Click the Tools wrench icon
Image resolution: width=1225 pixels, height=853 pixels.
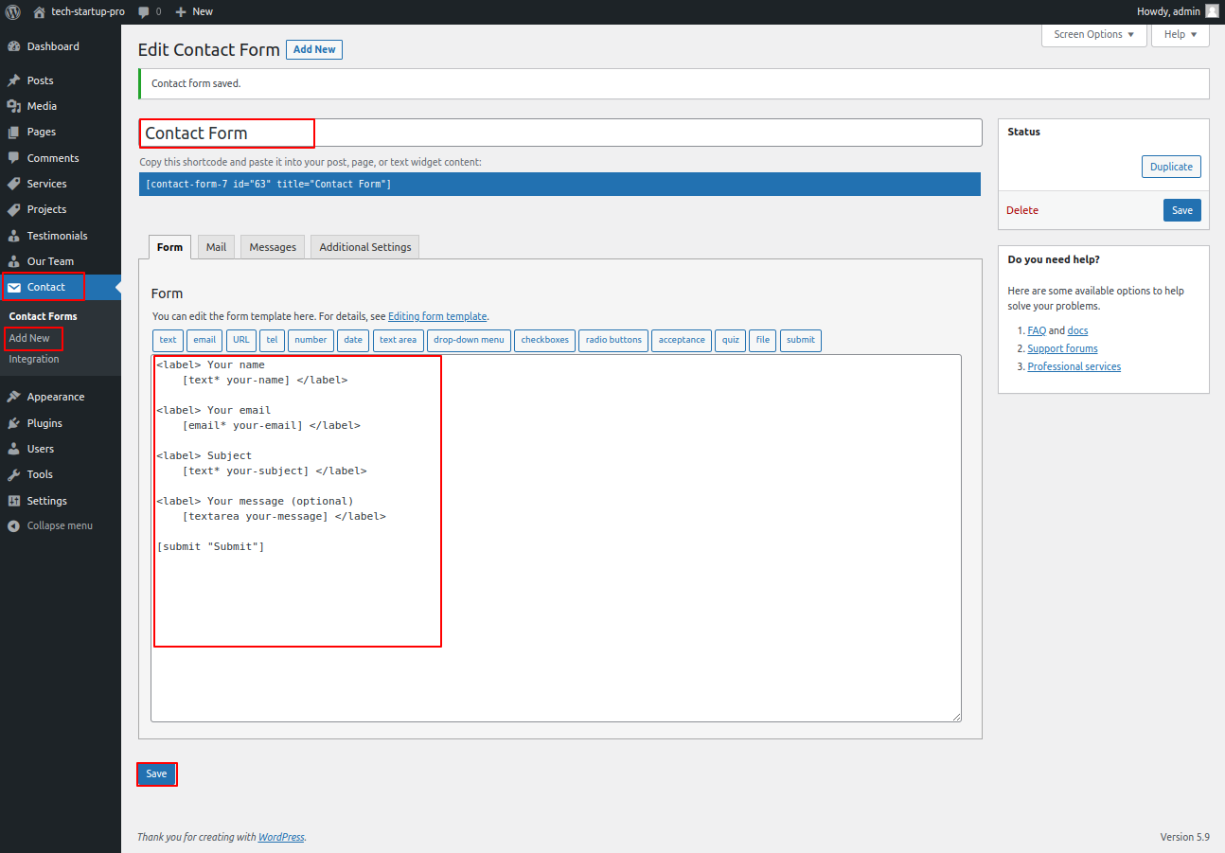coord(14,474)
